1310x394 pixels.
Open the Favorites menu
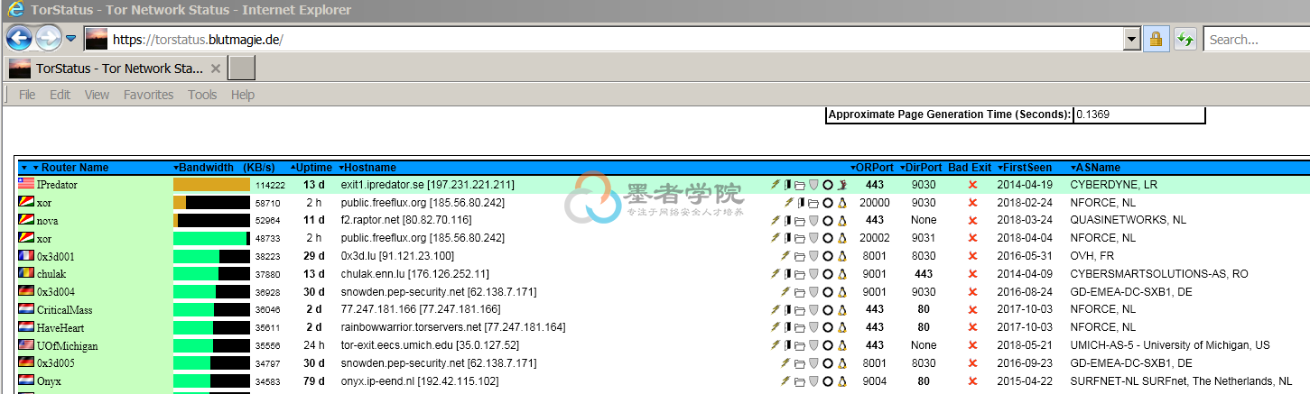(x=148, y=95)
